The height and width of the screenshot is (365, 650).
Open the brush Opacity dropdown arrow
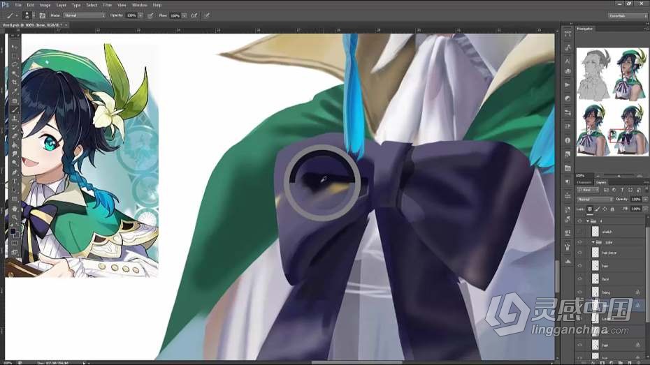pyautogui.click(x=140, y=15)
